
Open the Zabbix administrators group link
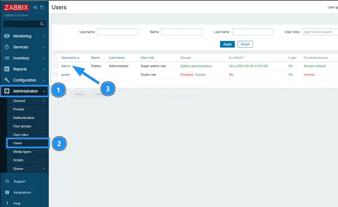(x=196, y=66)
